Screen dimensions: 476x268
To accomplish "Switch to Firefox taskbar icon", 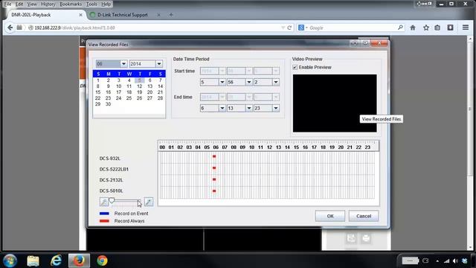I will pyautogui.click(x=79, y=261).
